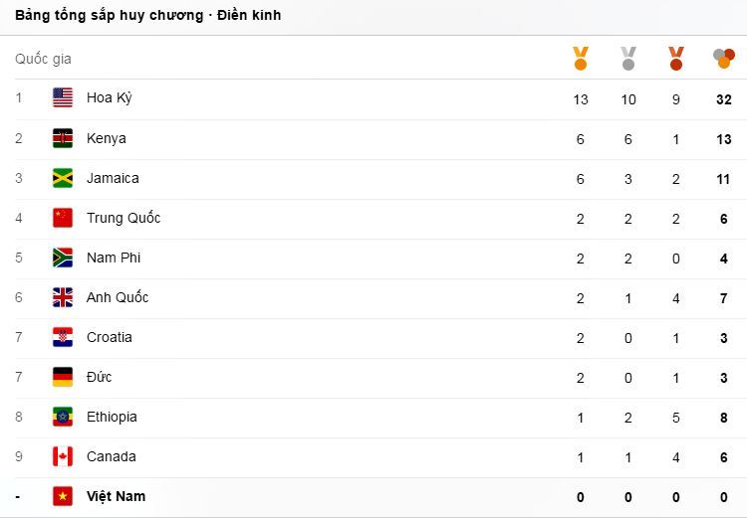Click the Jamaica flag icon
747x518 pixels.
click(x=63, y=178)
